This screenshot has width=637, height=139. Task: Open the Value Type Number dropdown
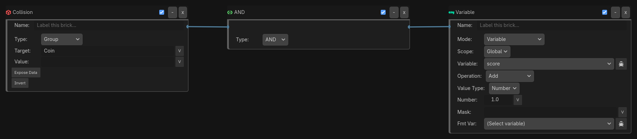click(504, 89)
